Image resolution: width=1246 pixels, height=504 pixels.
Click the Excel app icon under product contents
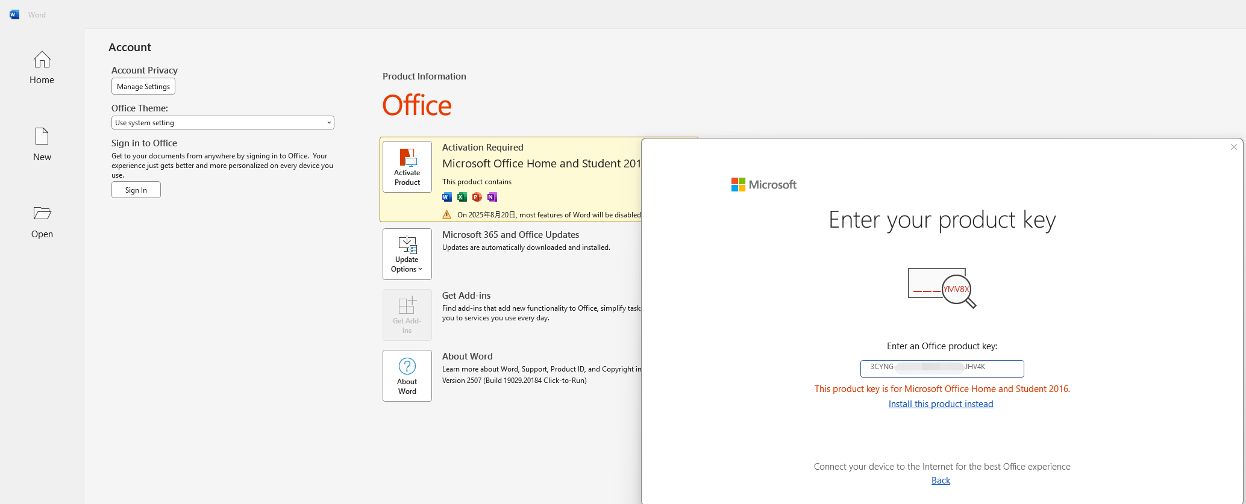pyautogui.click(x=462, y=197)
